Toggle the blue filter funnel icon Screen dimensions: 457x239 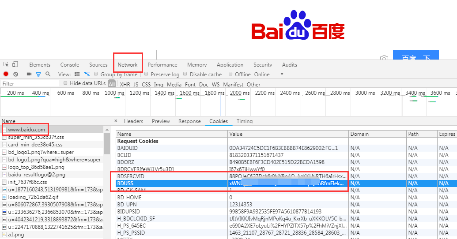point(38,75)
